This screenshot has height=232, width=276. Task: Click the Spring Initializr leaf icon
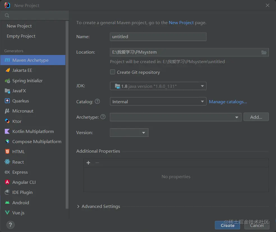(x=7, y=81)
